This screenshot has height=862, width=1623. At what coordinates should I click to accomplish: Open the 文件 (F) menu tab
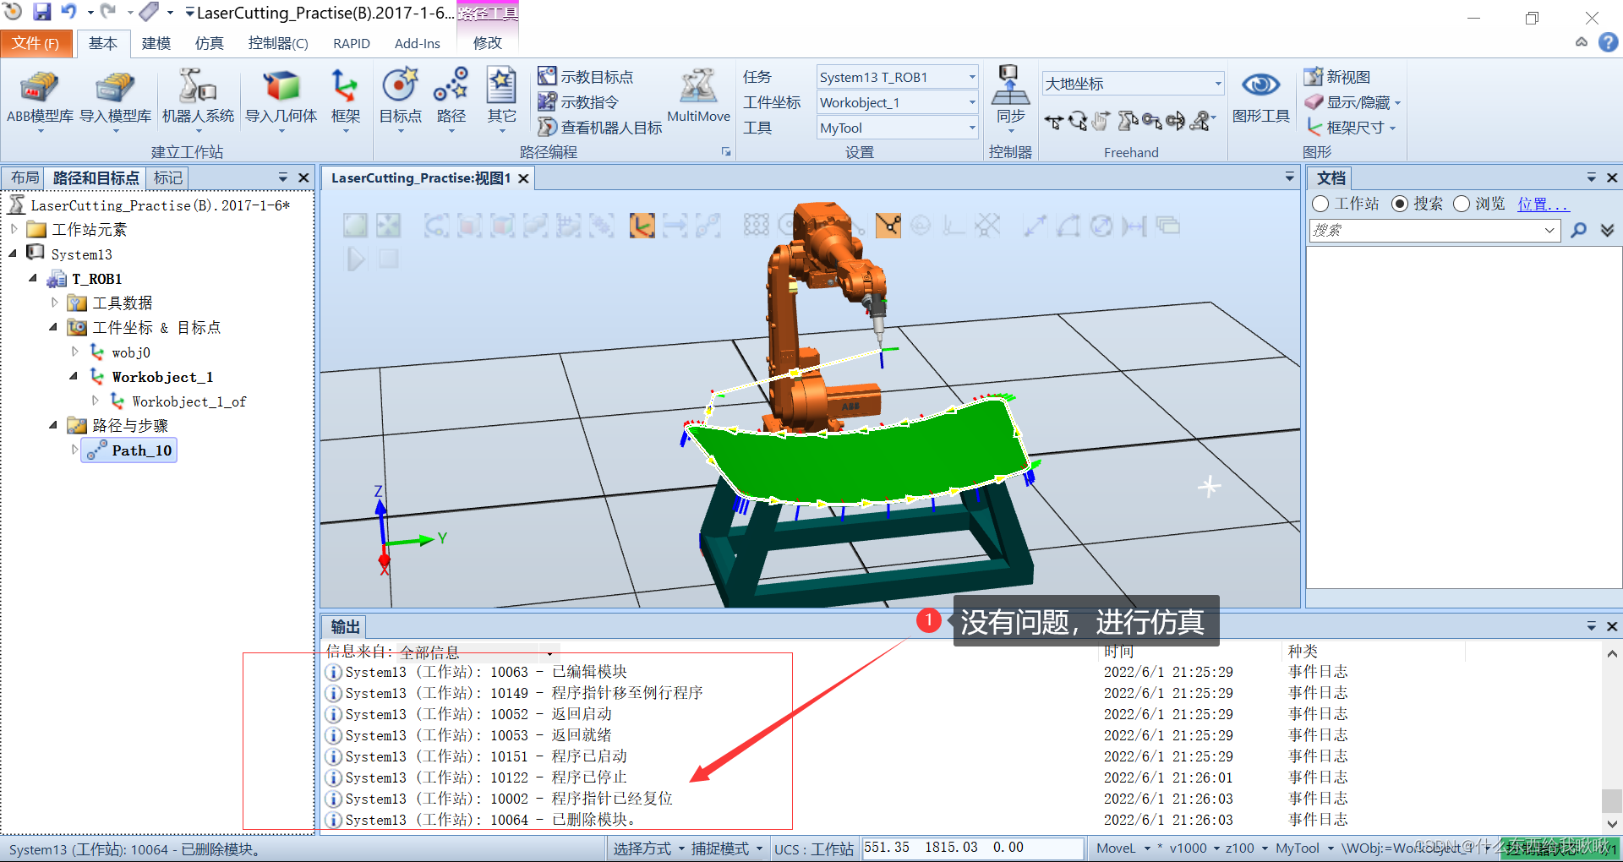coord(36,43)
